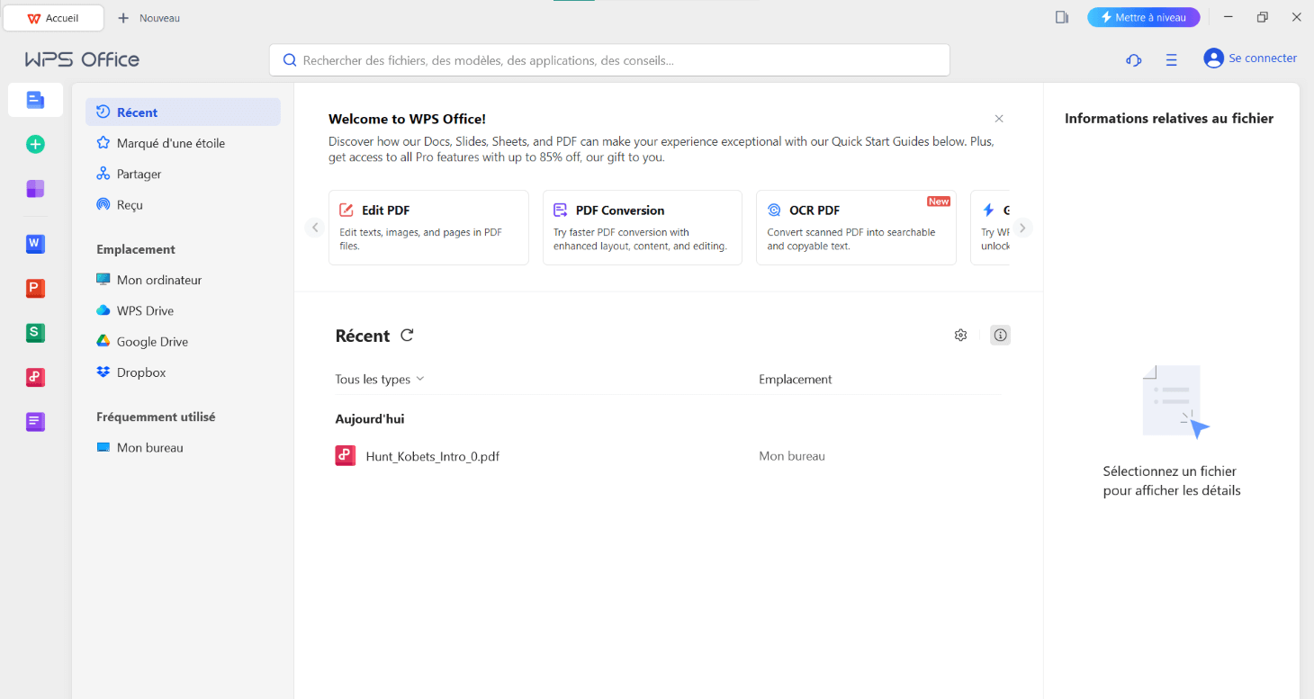This screenshot has height=699, width=1314.
Task: Open the hamburger menu icon in header
Action: [x=1171, y=59]
